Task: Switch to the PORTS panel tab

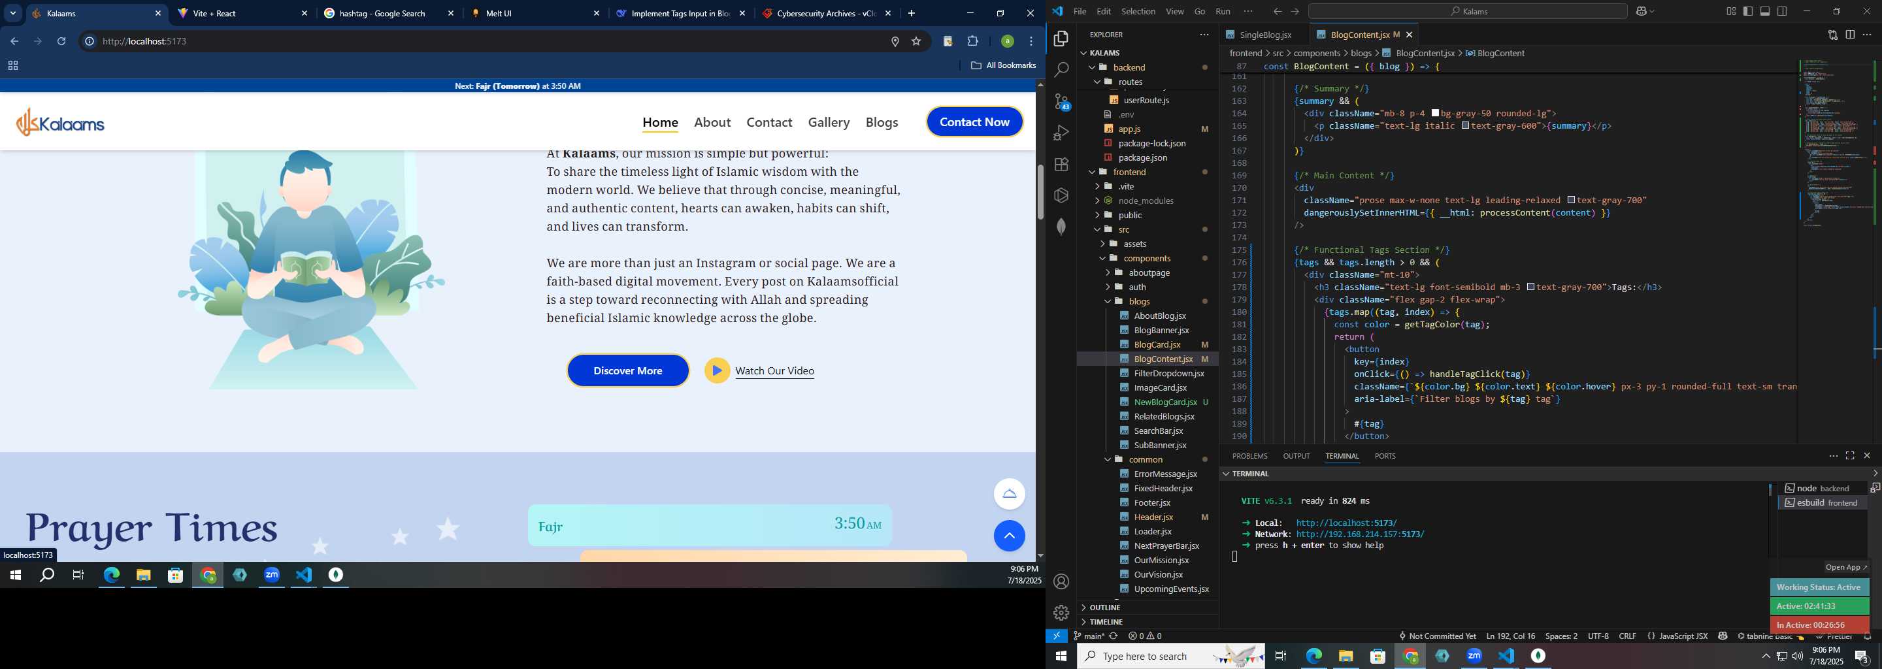Action: [1385, 456]
